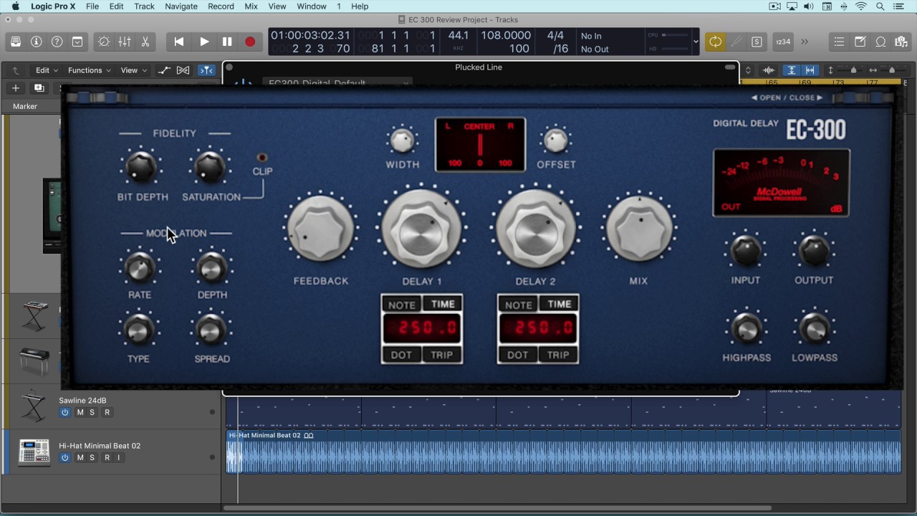
Task: Open List Editors icon
Action: [839, 42]
